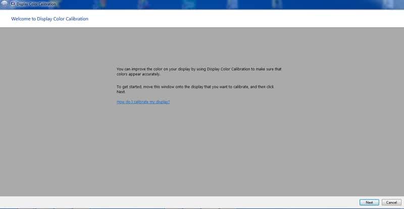Click the Display Color Calibration title bar icon
The height and width of the screenshot is (209, 404).
click(x=13, y=4)
